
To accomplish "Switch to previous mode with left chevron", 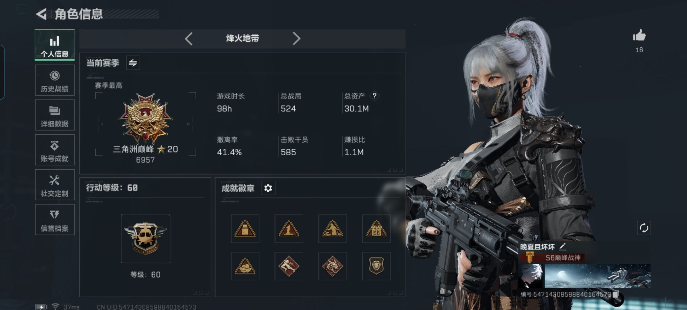I will (x=189, y=38).
